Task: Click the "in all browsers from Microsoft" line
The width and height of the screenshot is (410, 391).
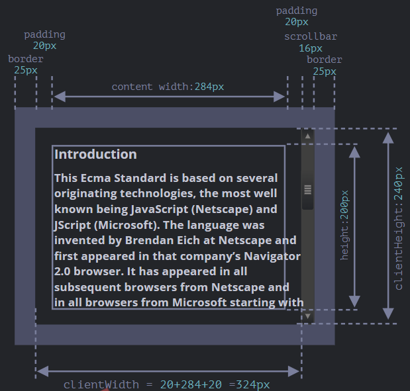Action: coord(179,303)
